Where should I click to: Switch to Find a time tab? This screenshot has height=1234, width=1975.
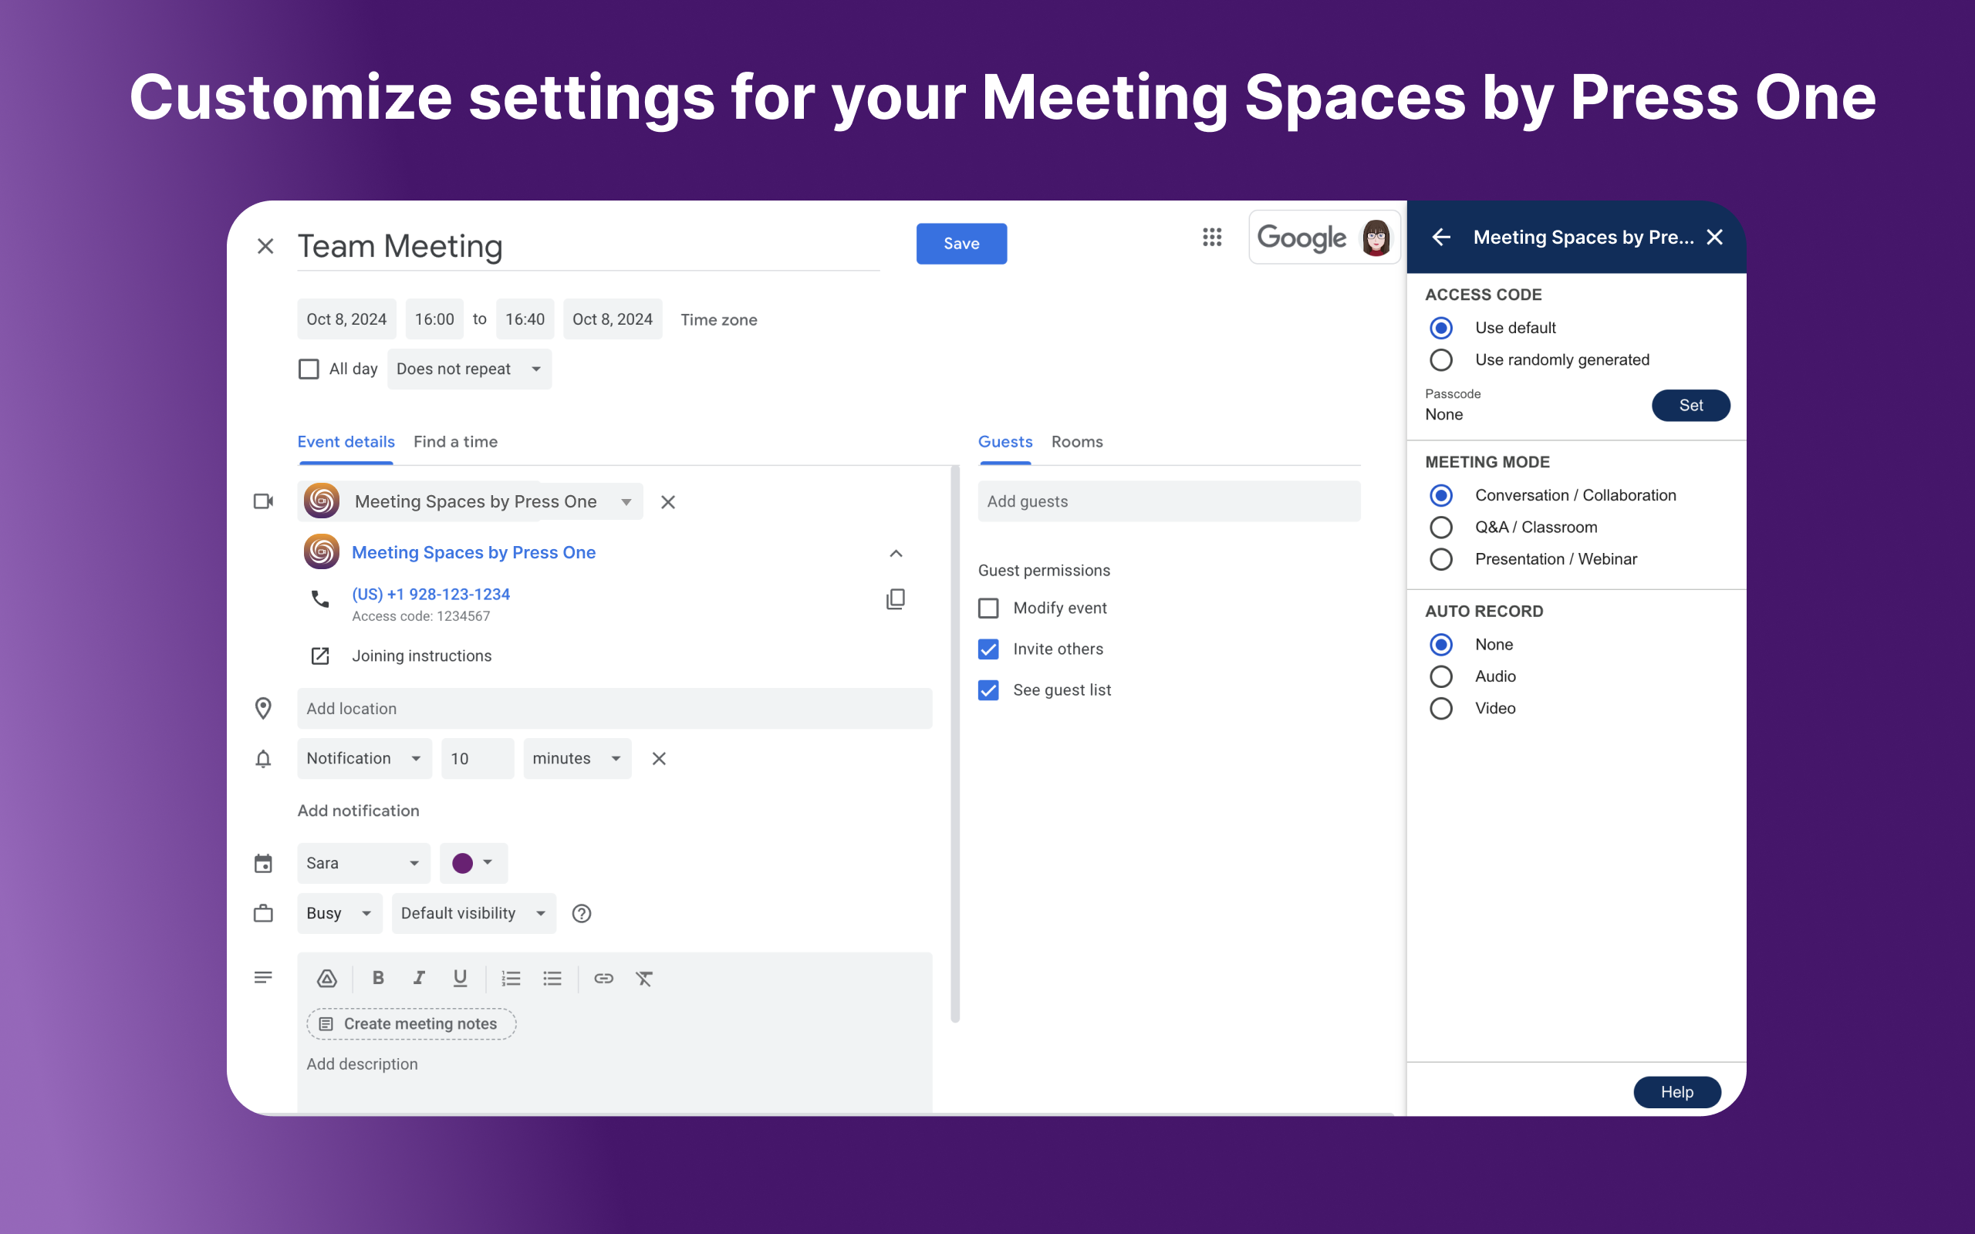[454, 441]
